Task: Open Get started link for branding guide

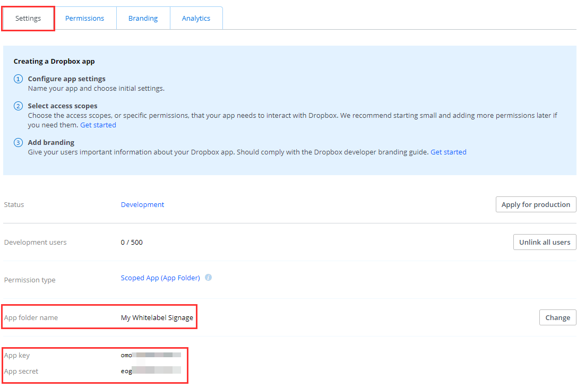Action: point(448,152)
